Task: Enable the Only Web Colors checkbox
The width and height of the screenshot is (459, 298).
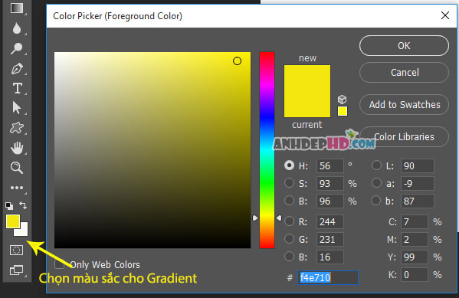Action: [59, 264]
